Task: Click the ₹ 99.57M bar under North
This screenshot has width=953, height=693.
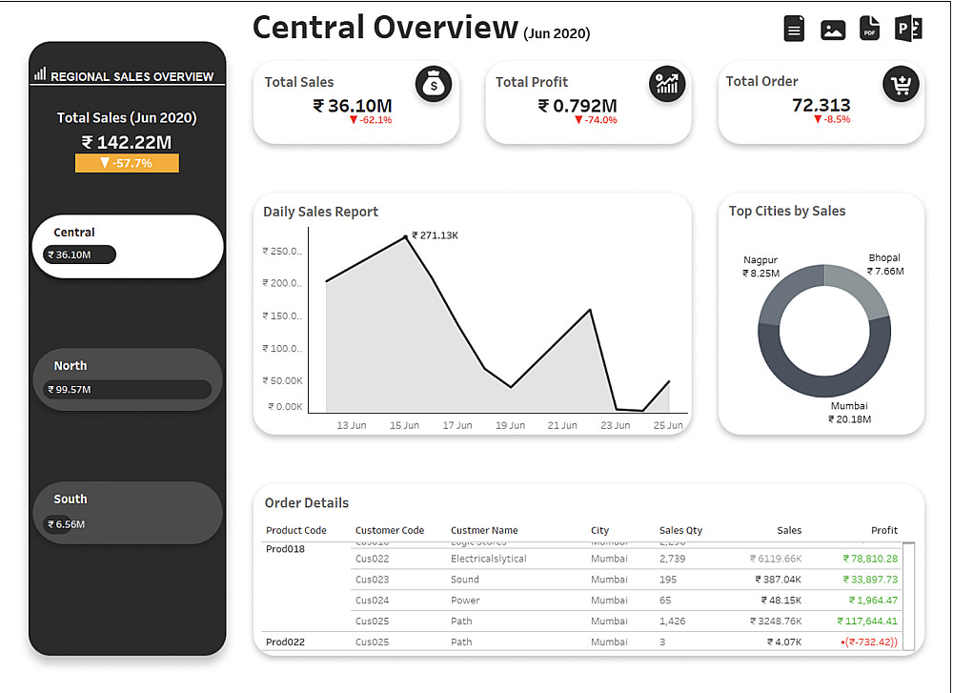Action: (x=127, y=389)
